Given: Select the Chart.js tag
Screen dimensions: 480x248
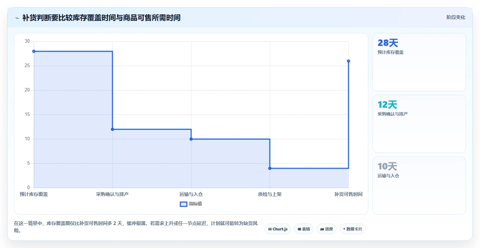Looking at the screenshot, I should 278,229.
